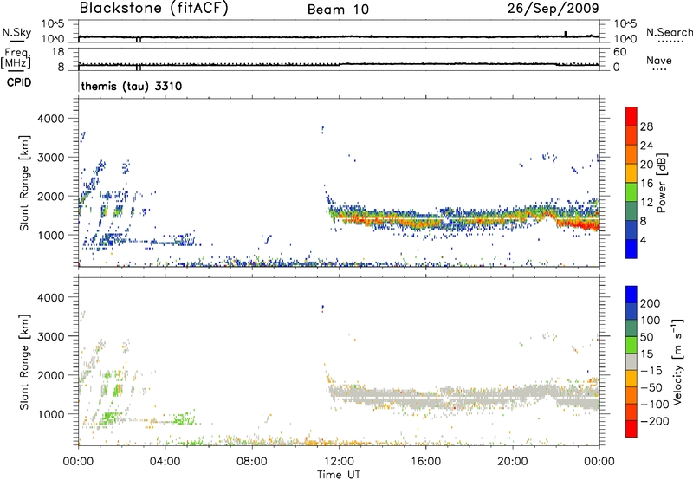
Task: Click the blue top band of Velocity colorbar
Action: tap(631, 295)
